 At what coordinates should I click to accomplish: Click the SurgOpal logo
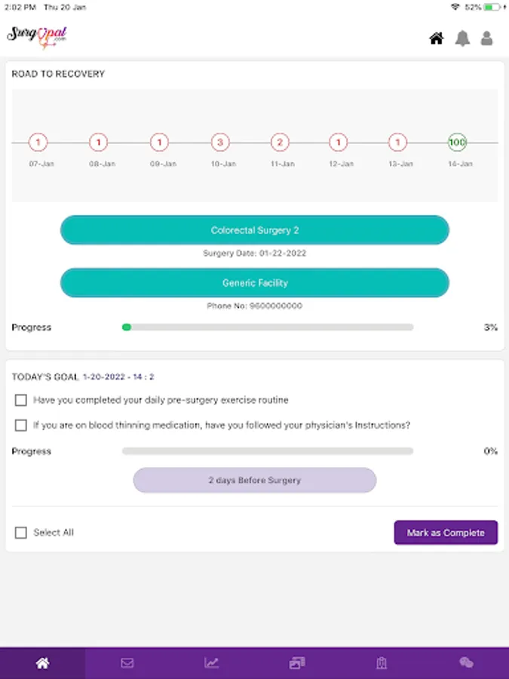tap(37, 37)
